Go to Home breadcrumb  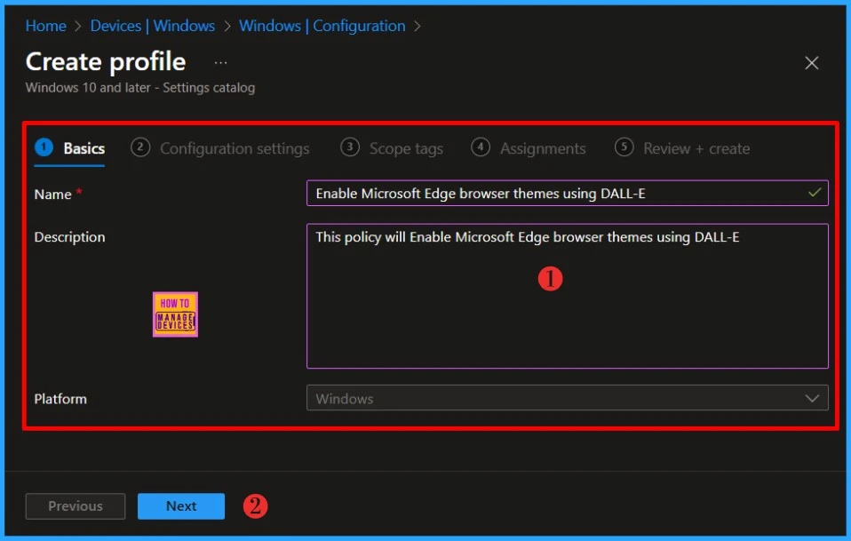(46, 26)
